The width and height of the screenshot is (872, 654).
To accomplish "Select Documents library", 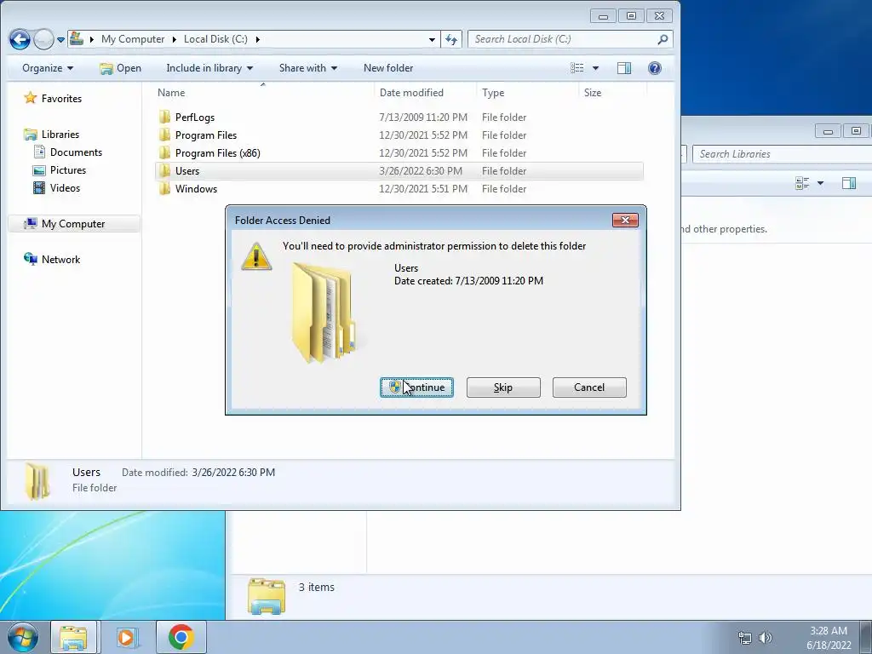I will pyautogui.click(x=68, y=152).
